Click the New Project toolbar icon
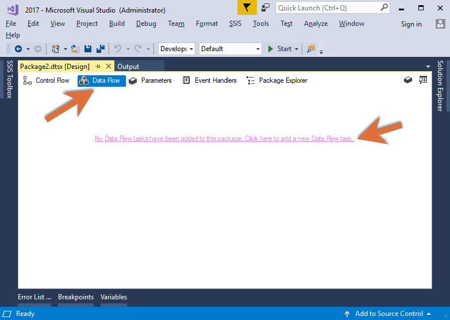Image resolution: width=450 pixels, height=320 pixels. pos(55,49)
